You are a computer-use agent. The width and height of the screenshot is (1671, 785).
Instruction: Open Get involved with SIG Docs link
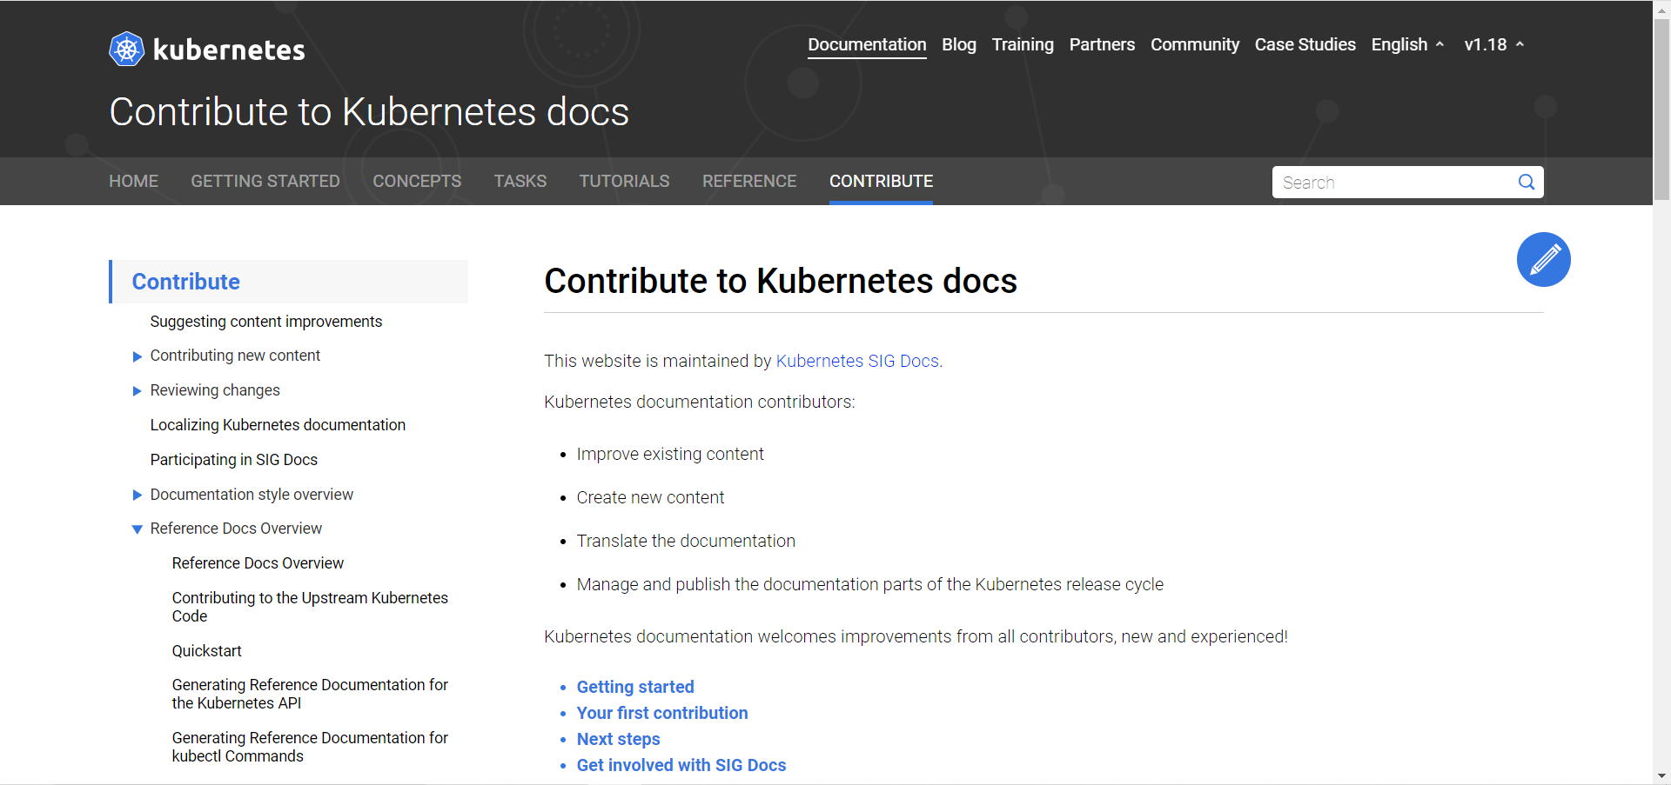(x=681, y=765)
